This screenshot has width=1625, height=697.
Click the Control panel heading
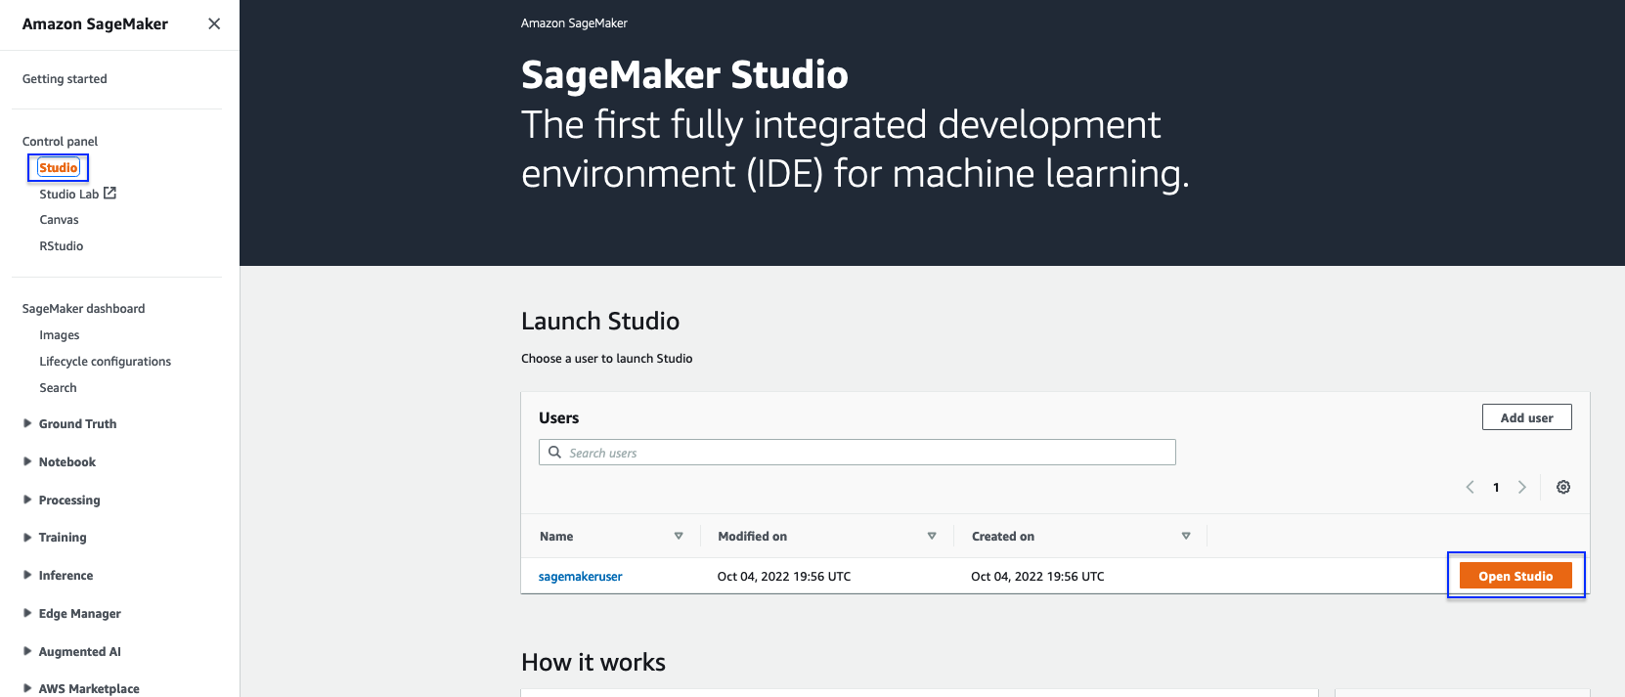61,142
